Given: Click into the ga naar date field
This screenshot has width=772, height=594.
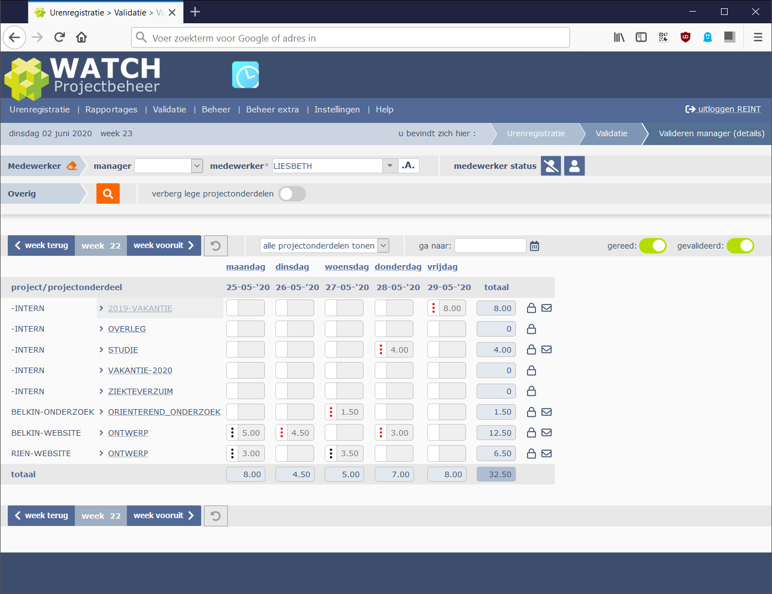Looking at the screenshot, I should (x=490, y=246).
